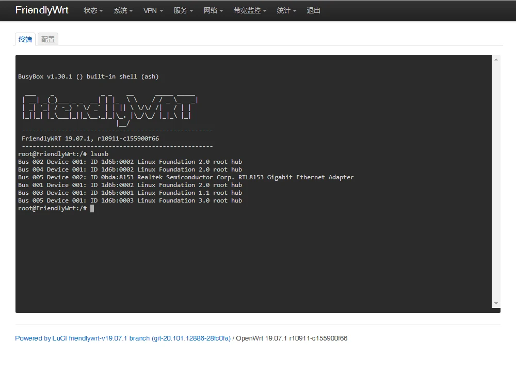
Task: Click the terminal scrollbar down arrow
Action: [496, 303]
